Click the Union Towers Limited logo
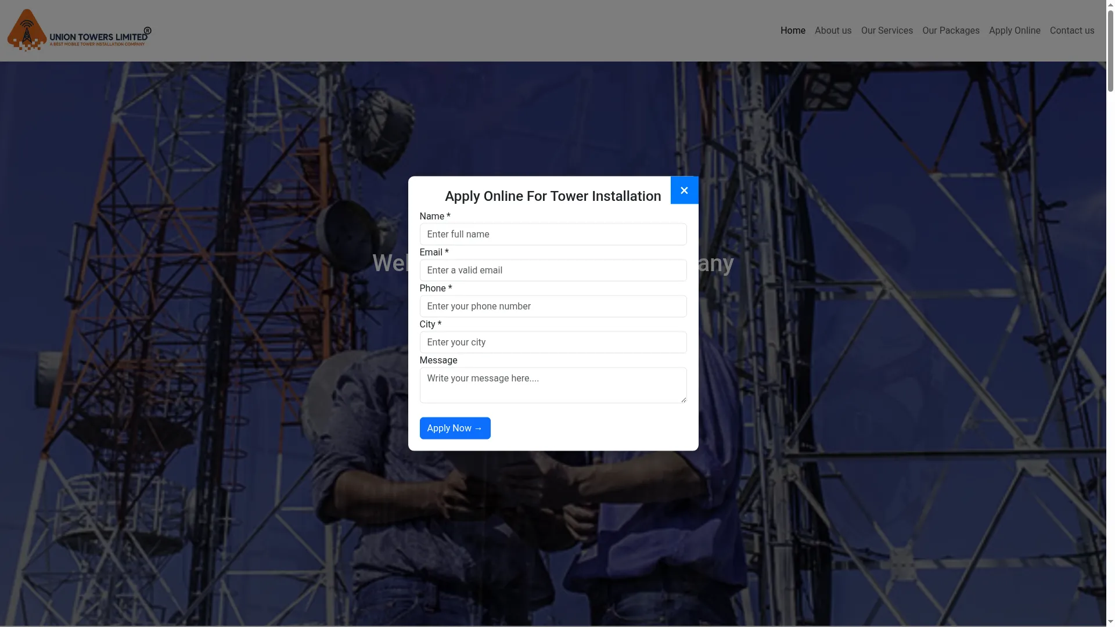This screenshot has height=627, width=1115. point(80,30)
